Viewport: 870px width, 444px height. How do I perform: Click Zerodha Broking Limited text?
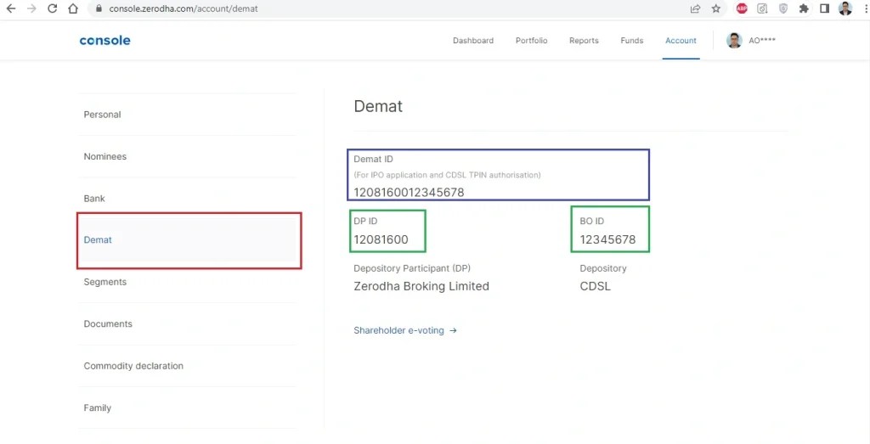[421, 286]
